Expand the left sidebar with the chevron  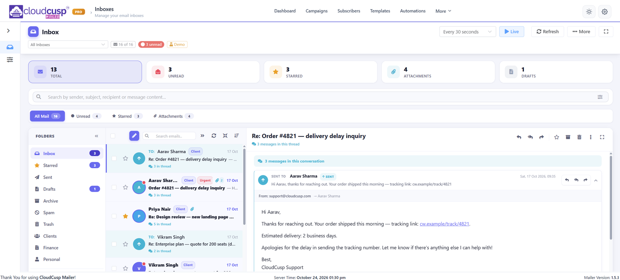pyautogui.click(x=9, y=31)
